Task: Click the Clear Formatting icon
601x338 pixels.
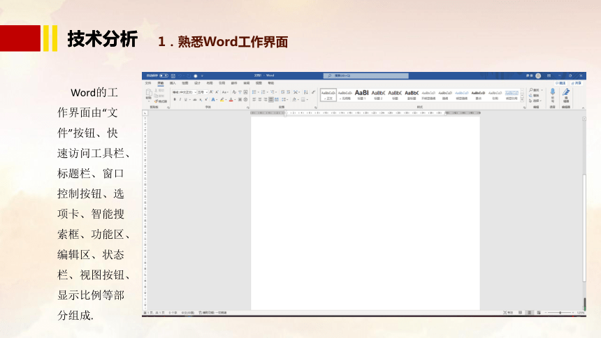Action: tap(234, 92)
